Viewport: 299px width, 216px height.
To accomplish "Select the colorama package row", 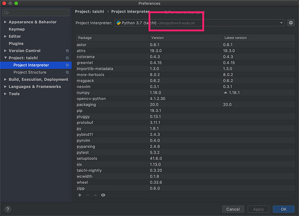I will point(185,56).
